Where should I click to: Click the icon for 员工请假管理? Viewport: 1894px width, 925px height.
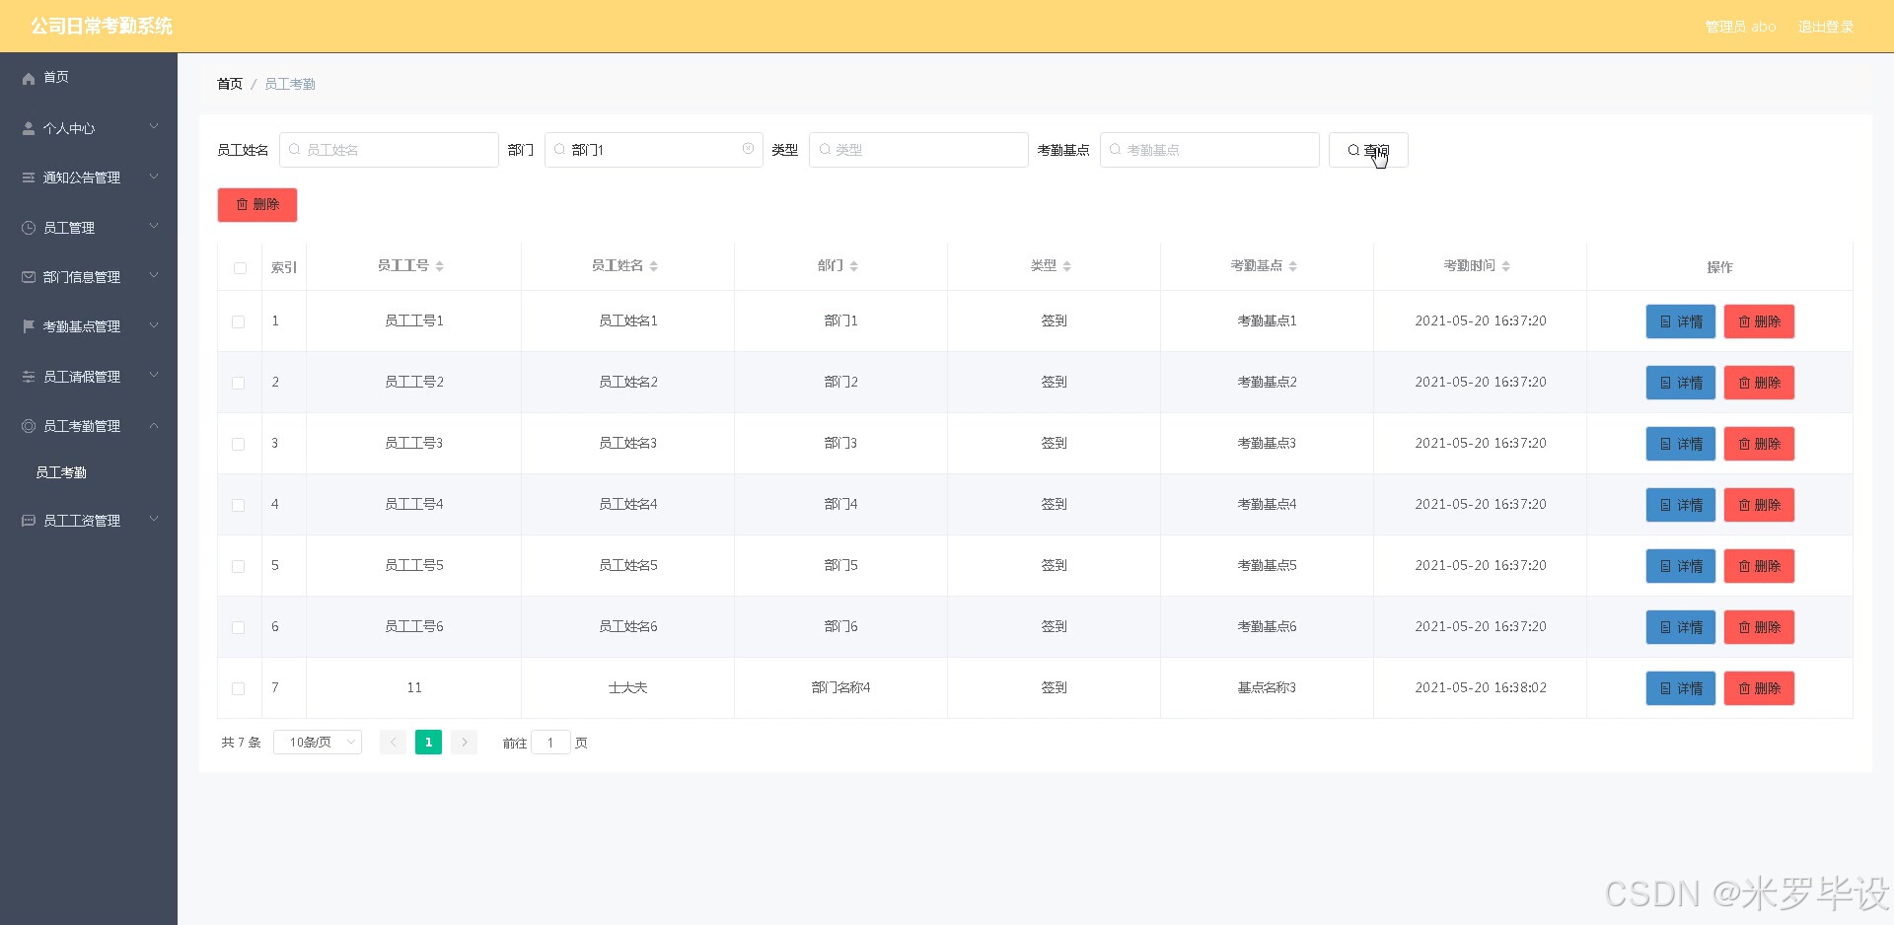[x=29, y=377]
